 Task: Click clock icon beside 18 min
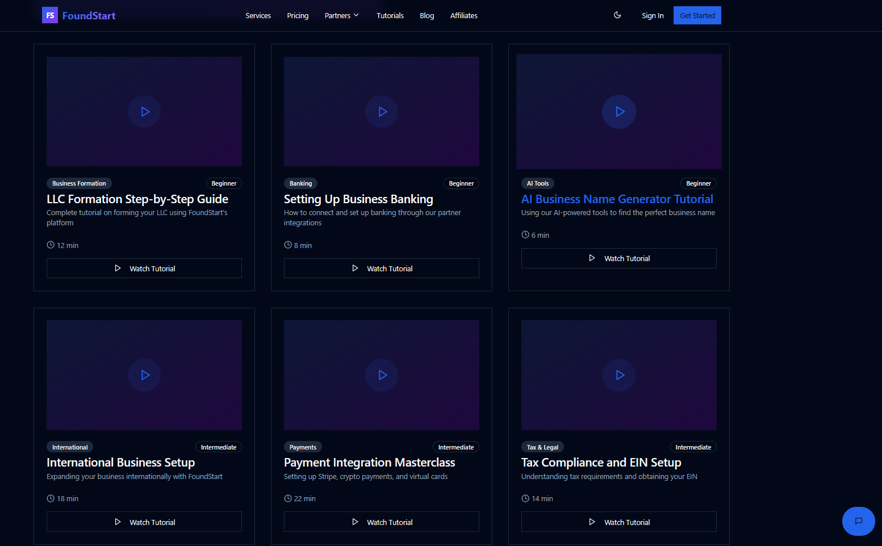(x=51, y=498)
